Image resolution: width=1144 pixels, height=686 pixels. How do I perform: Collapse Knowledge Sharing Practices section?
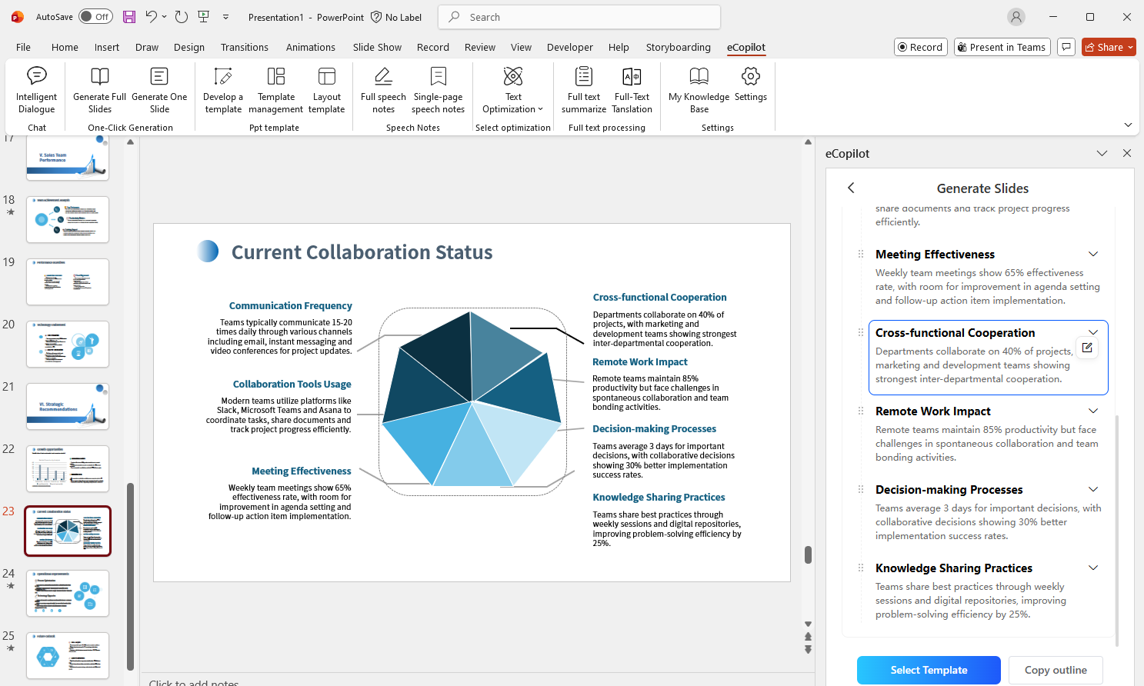(1093, 568)
